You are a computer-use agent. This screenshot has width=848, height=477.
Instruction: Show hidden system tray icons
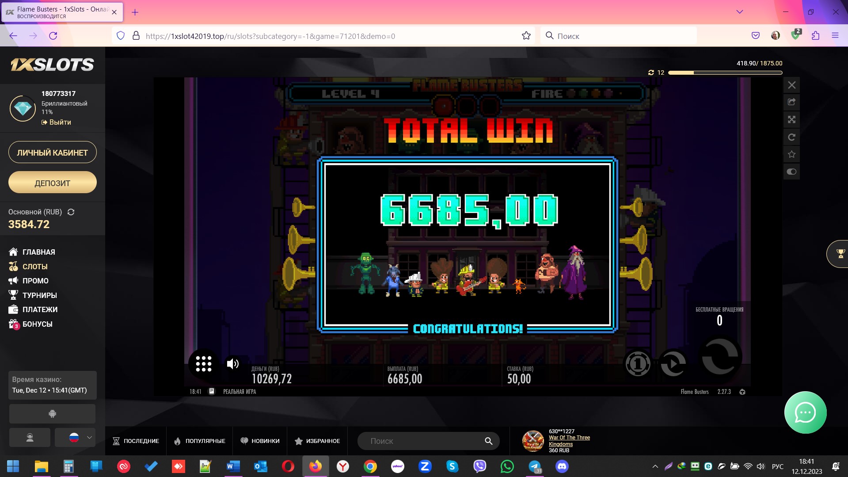[x=655, y=466]
